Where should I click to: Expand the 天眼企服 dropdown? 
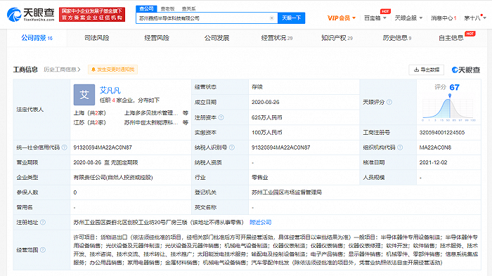408,18
